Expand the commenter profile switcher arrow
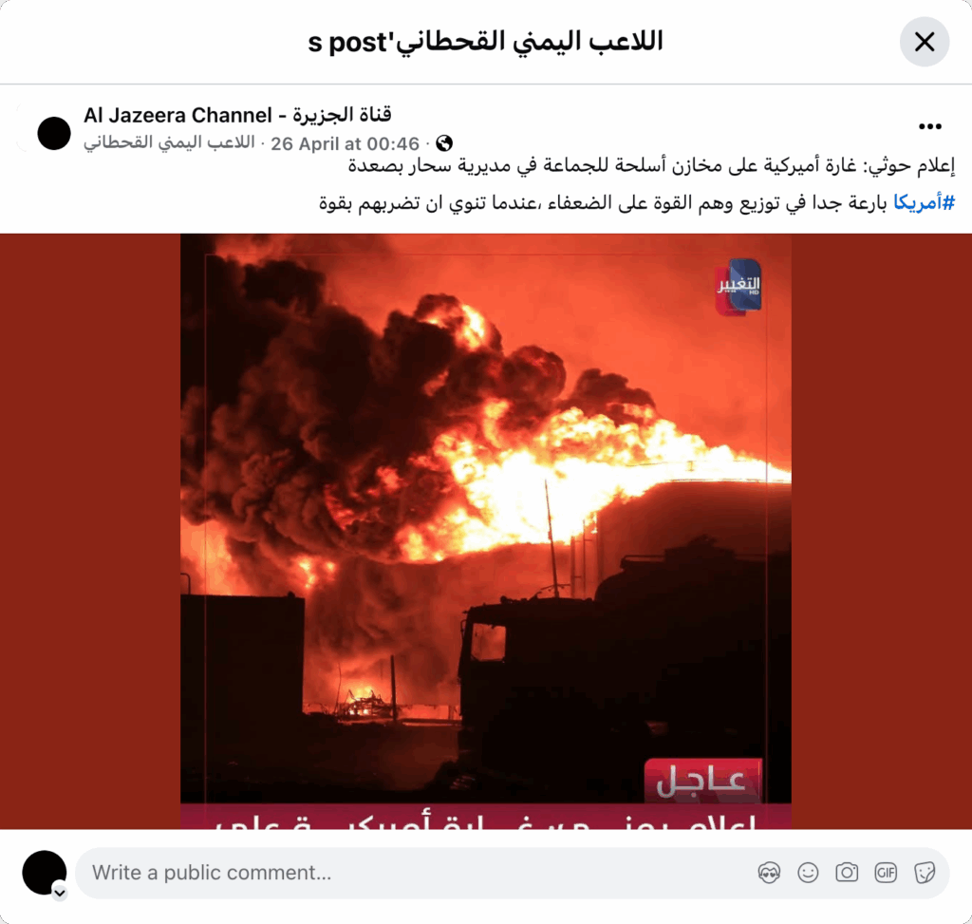 coord(60,893)
